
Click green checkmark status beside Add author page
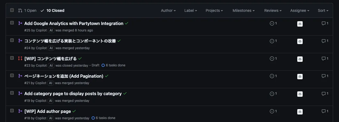click(x=74, y=111)
